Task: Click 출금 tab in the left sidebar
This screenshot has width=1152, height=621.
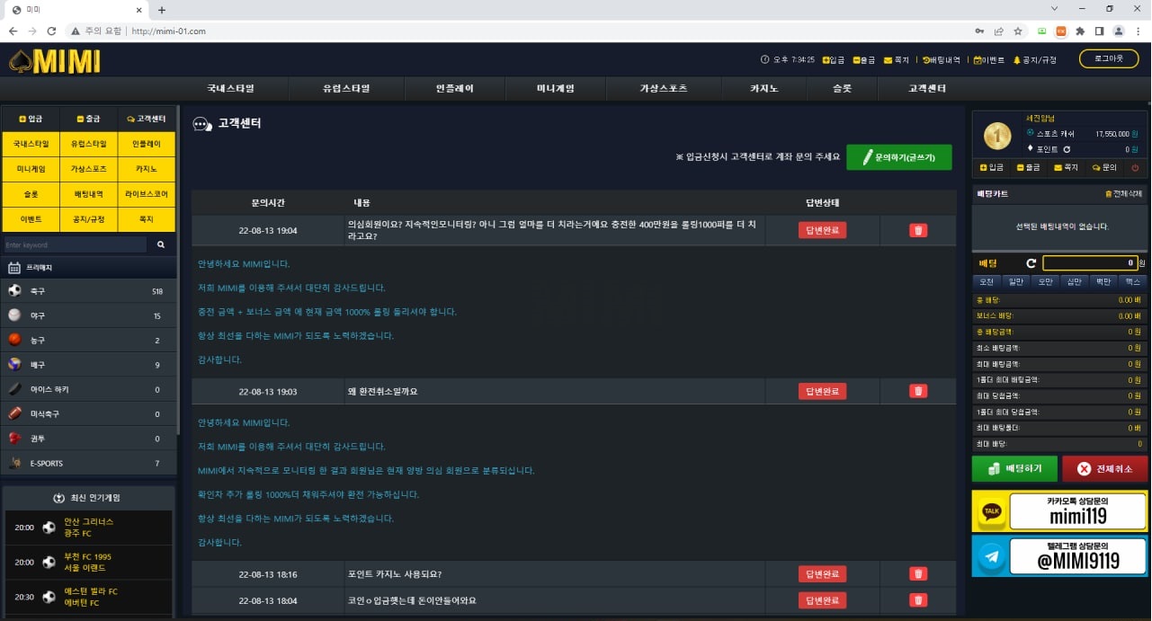Action: pos(89,119)
